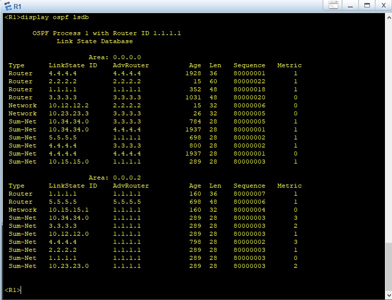
Task: Click the R1 terminal application icon
Action: (8, 6)
